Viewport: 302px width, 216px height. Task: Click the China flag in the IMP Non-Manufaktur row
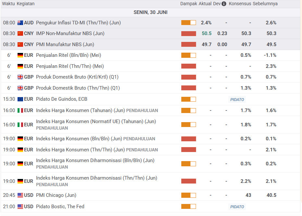click(x=20, y=33)
